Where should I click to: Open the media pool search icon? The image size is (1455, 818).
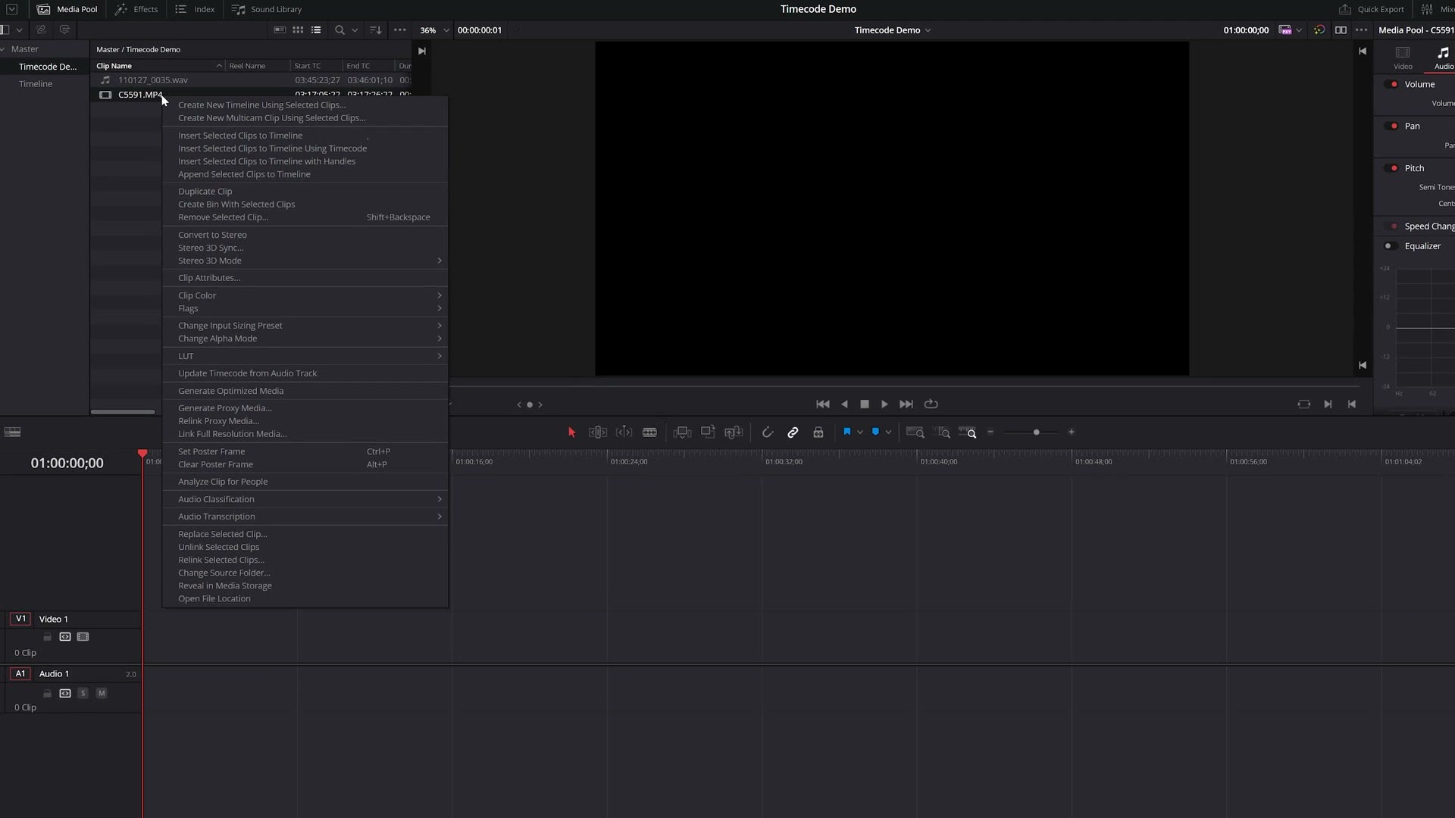tap(339, 30)
